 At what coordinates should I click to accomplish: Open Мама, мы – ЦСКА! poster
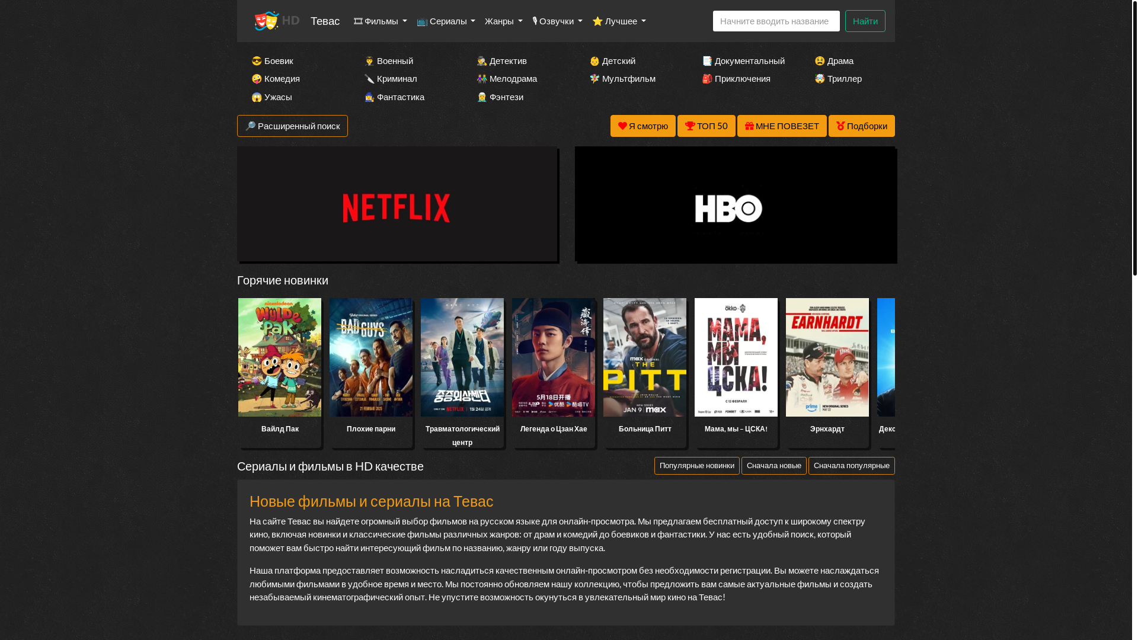pos(736,357)
